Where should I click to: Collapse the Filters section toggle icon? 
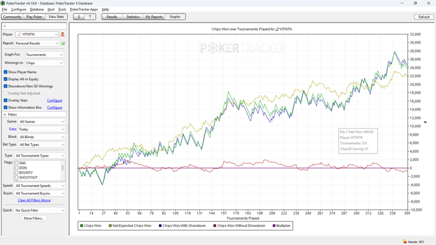click(x=5, y=114)
